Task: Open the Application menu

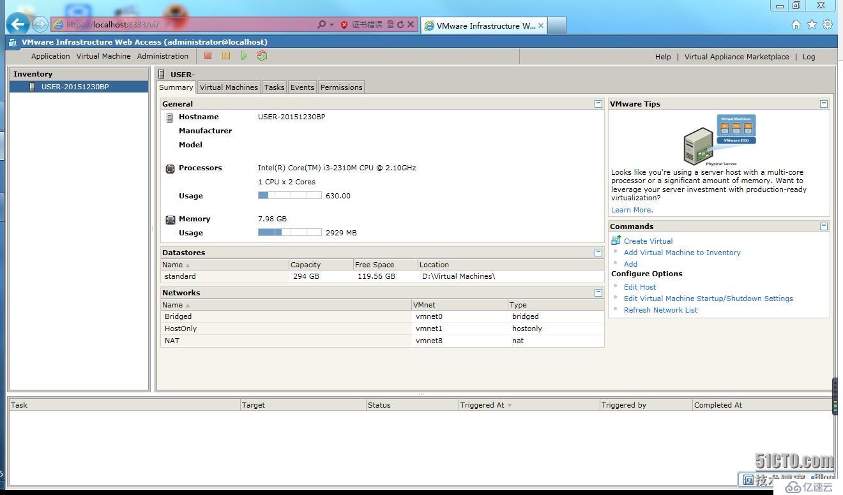Action: tap(50, 56)
